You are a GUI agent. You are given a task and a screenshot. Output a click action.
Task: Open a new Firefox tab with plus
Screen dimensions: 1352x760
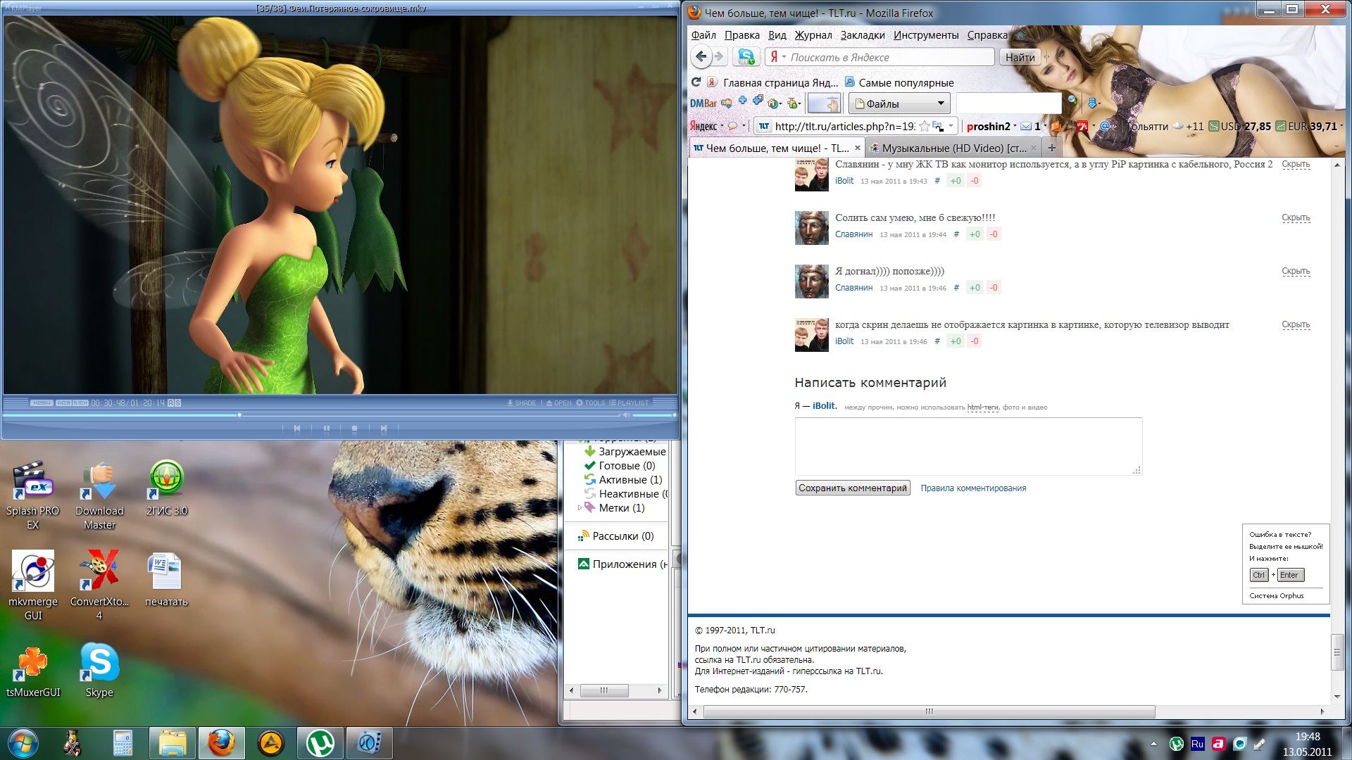click(1052, 148)
